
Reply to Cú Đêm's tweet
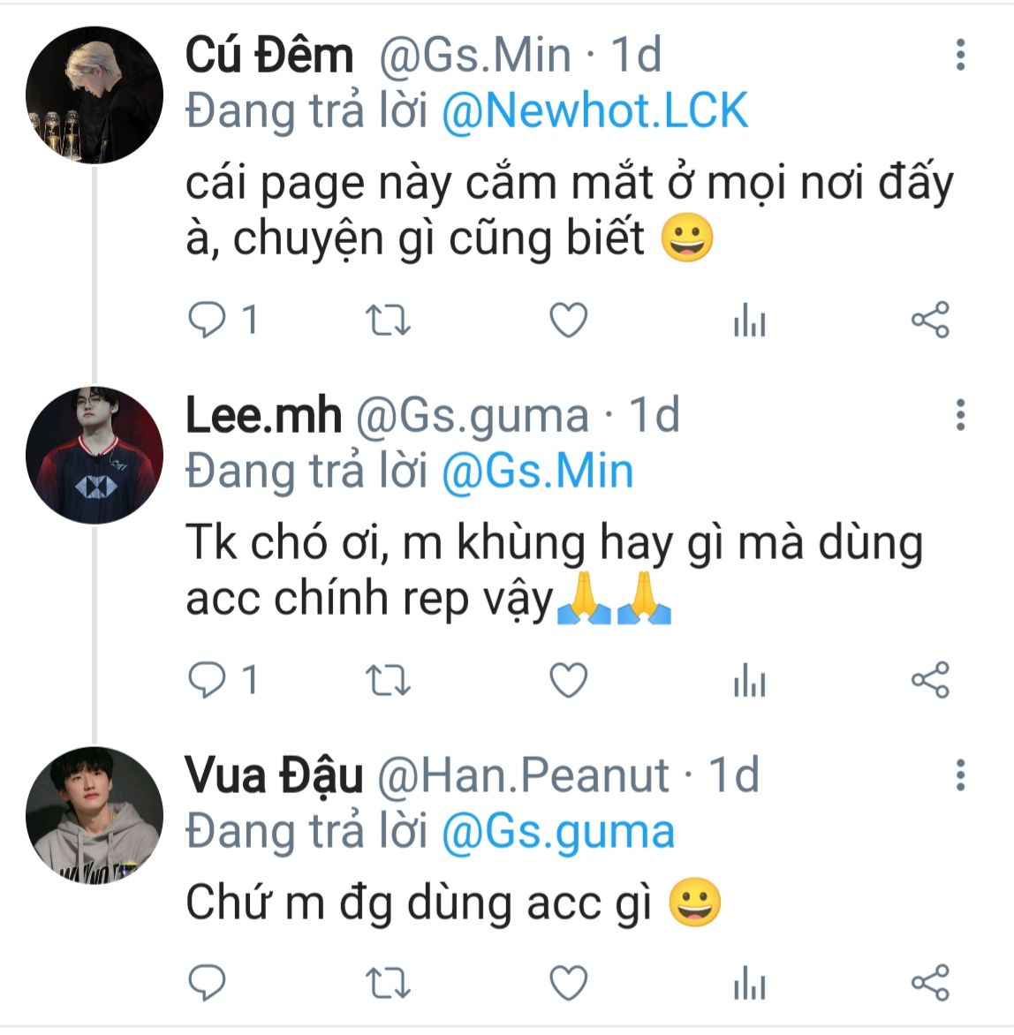pyautogui.click(x=208, y=320)
